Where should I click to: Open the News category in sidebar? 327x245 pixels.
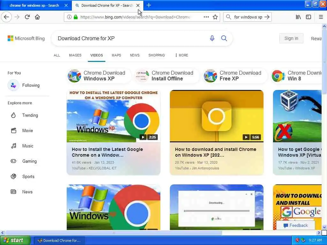click(22, 192)
